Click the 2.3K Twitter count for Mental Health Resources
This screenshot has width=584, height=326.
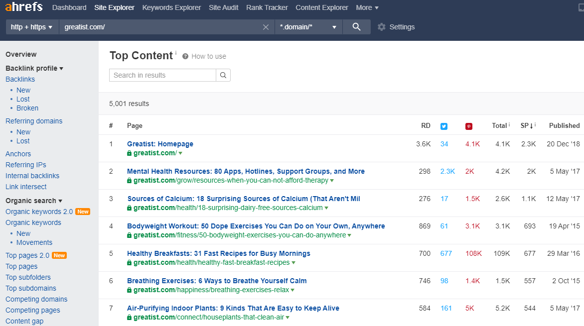click(x=447, y=172)
